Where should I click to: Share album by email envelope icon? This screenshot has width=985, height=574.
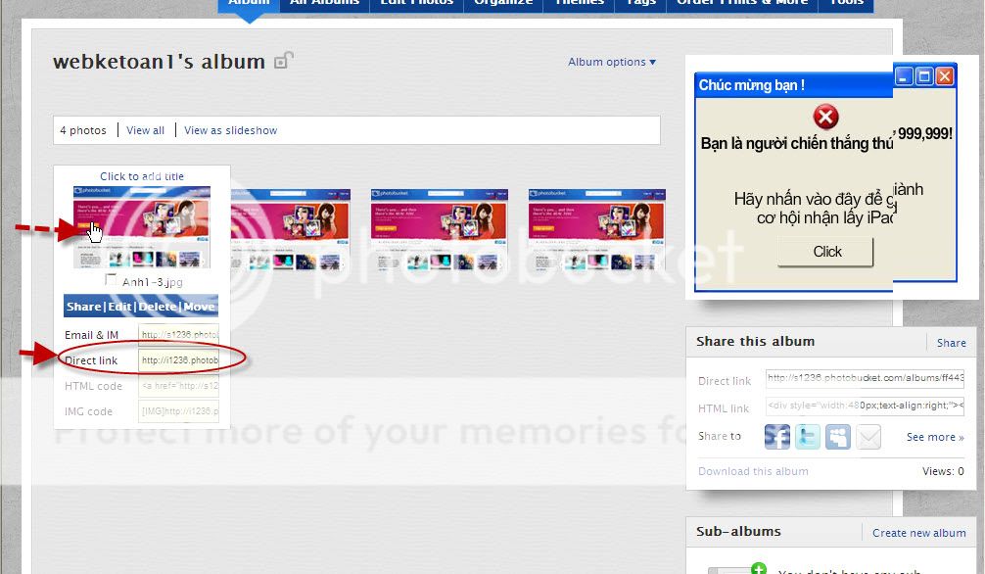pos(868,437)
